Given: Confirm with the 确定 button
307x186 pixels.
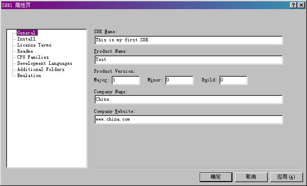Looking at the screenshot, I should point(216,177).
